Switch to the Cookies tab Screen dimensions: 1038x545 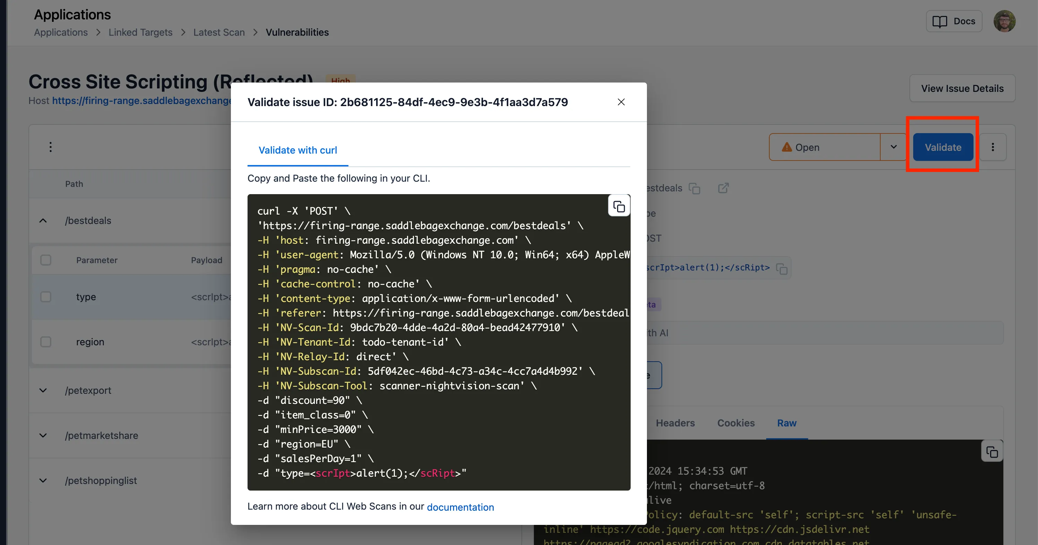pyautogui.click(x=736, y=423)
